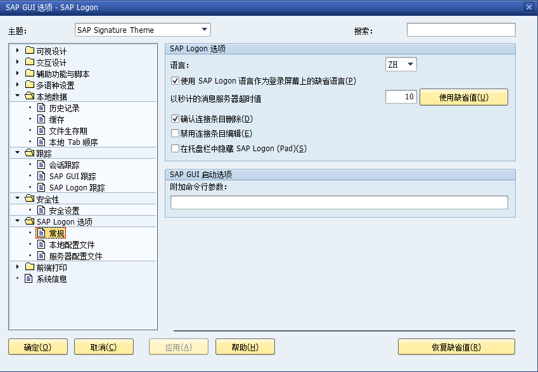Select 缓存 tree item

click(x=56, y=120)
